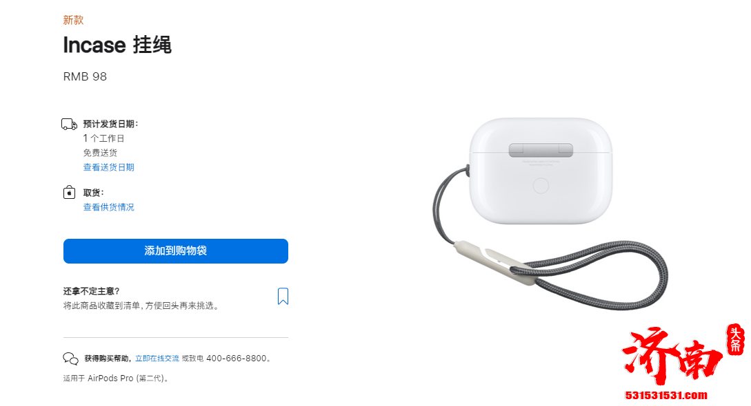Click the 新款 new label
This screenshot has width=751, height=406.
pyautogui.click(x=73, y=20)
